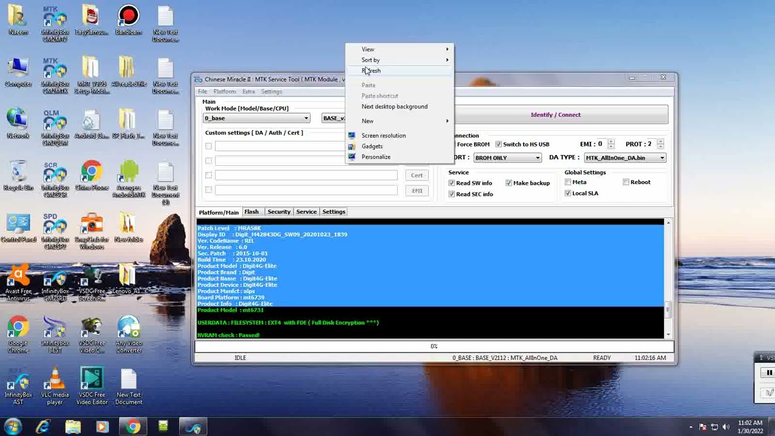Enable the Meta global setting
This screenshot has width=775, height=436.
tap(568, 182)
